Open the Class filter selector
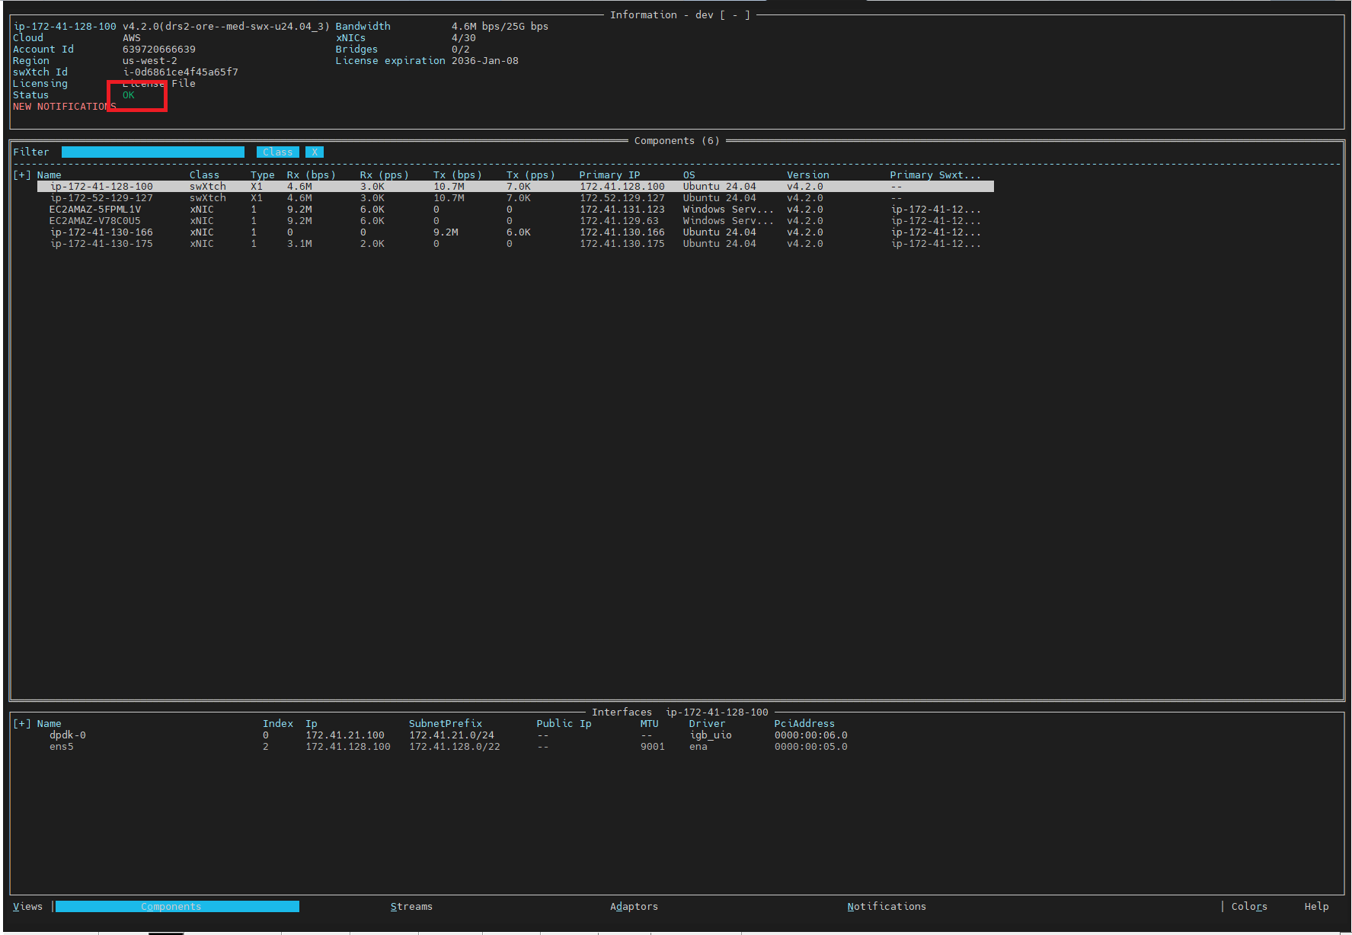This screenshot has width=1352, height=935. (x=277, y=152)
